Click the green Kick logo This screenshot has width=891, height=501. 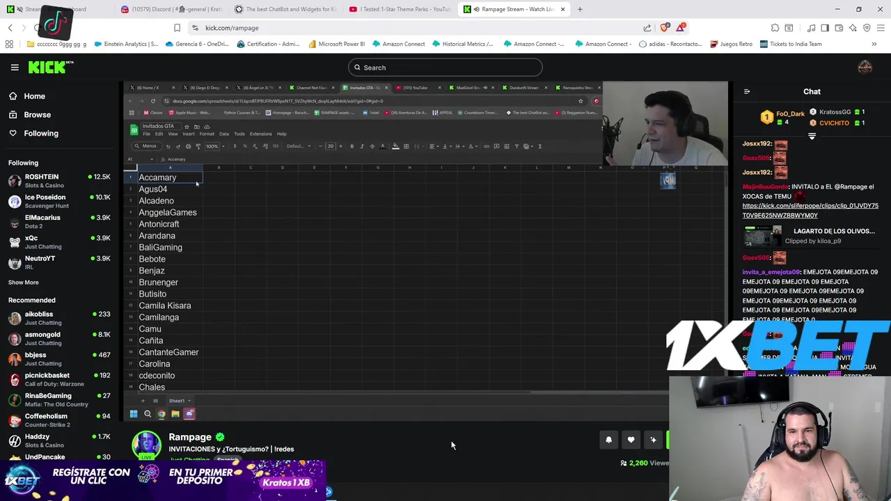[x=50, y=67]
